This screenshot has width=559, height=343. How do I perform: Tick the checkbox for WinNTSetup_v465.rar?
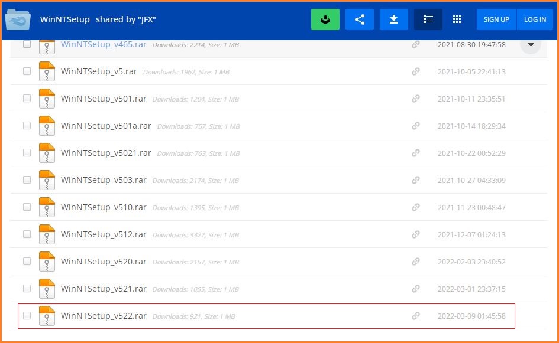(27, 44)
